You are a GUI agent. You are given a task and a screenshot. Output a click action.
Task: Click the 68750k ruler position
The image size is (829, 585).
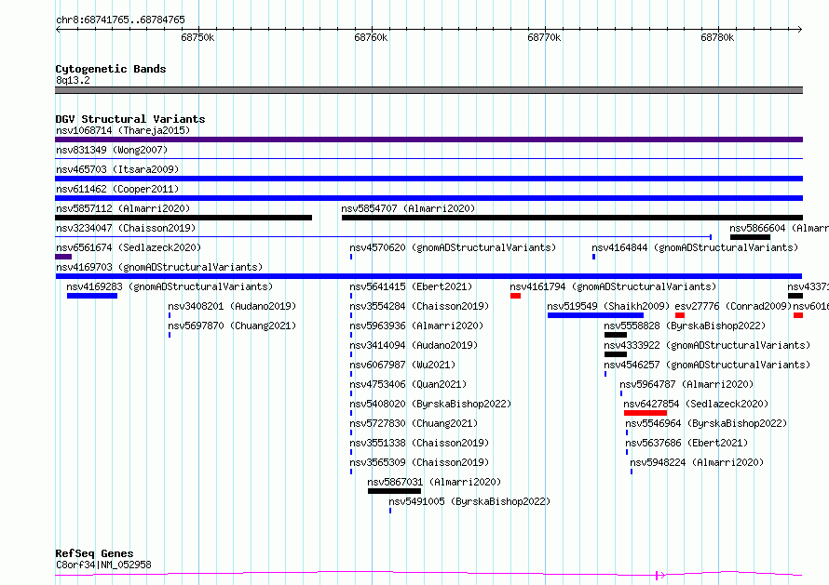click(x=197, y=37)
